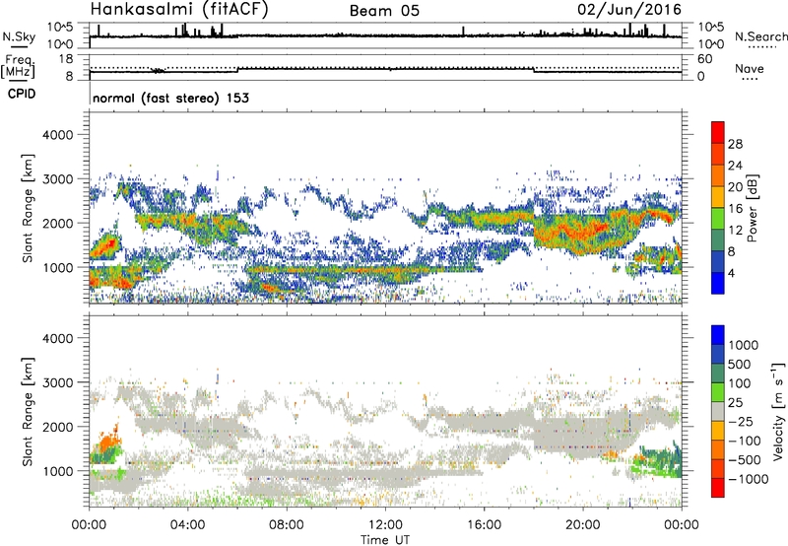Click the 'N.Search' legend label
Image resolution: width=788 pixels, height=546 pixels.
pos(760,36)
